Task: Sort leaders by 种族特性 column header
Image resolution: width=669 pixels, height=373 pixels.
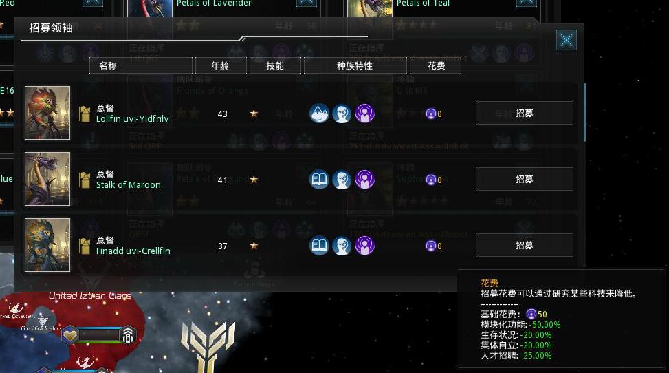Action: point(355,65)
